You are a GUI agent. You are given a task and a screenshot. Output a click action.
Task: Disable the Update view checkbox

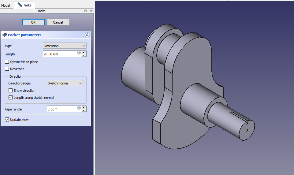click(7, 120)
